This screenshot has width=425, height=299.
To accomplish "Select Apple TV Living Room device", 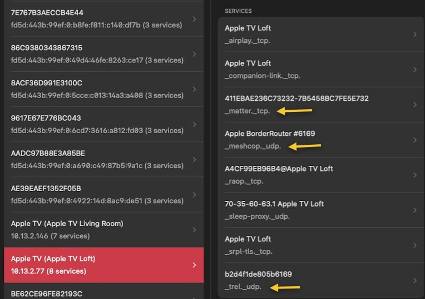I will click(x=104, y=230).
